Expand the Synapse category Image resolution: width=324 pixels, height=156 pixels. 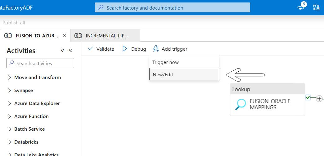click(10, 91)
